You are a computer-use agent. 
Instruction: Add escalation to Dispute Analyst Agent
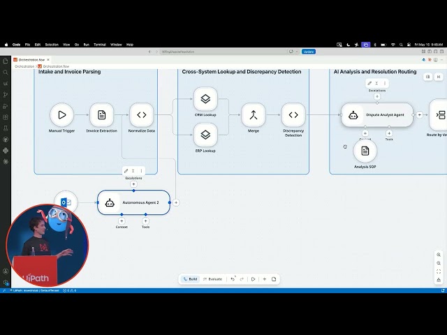377,96
